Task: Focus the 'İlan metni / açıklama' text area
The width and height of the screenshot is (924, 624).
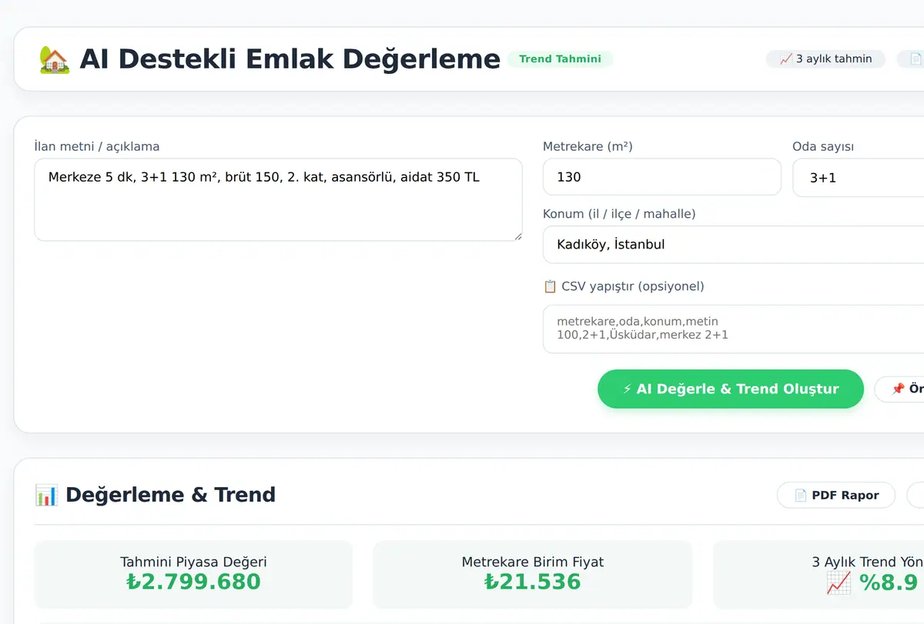Action: [x=278, y=200]
